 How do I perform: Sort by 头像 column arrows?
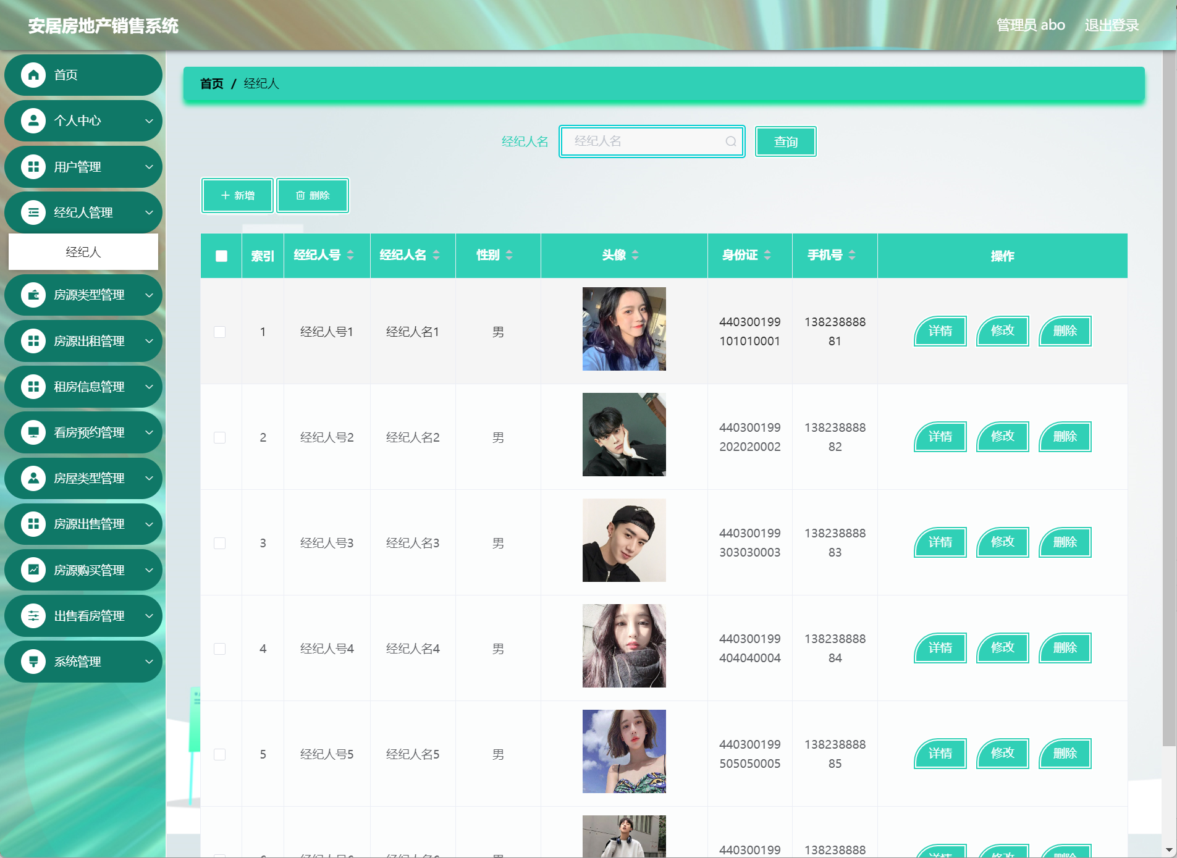(635, 255)
